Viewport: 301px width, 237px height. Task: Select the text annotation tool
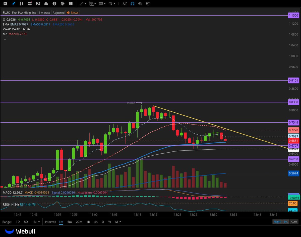(x=110, y=4)
